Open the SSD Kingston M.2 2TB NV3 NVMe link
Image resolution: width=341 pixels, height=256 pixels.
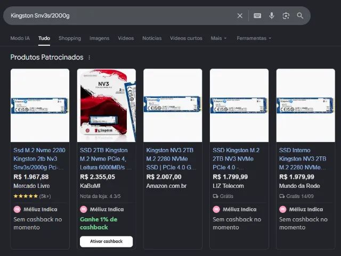236,159
